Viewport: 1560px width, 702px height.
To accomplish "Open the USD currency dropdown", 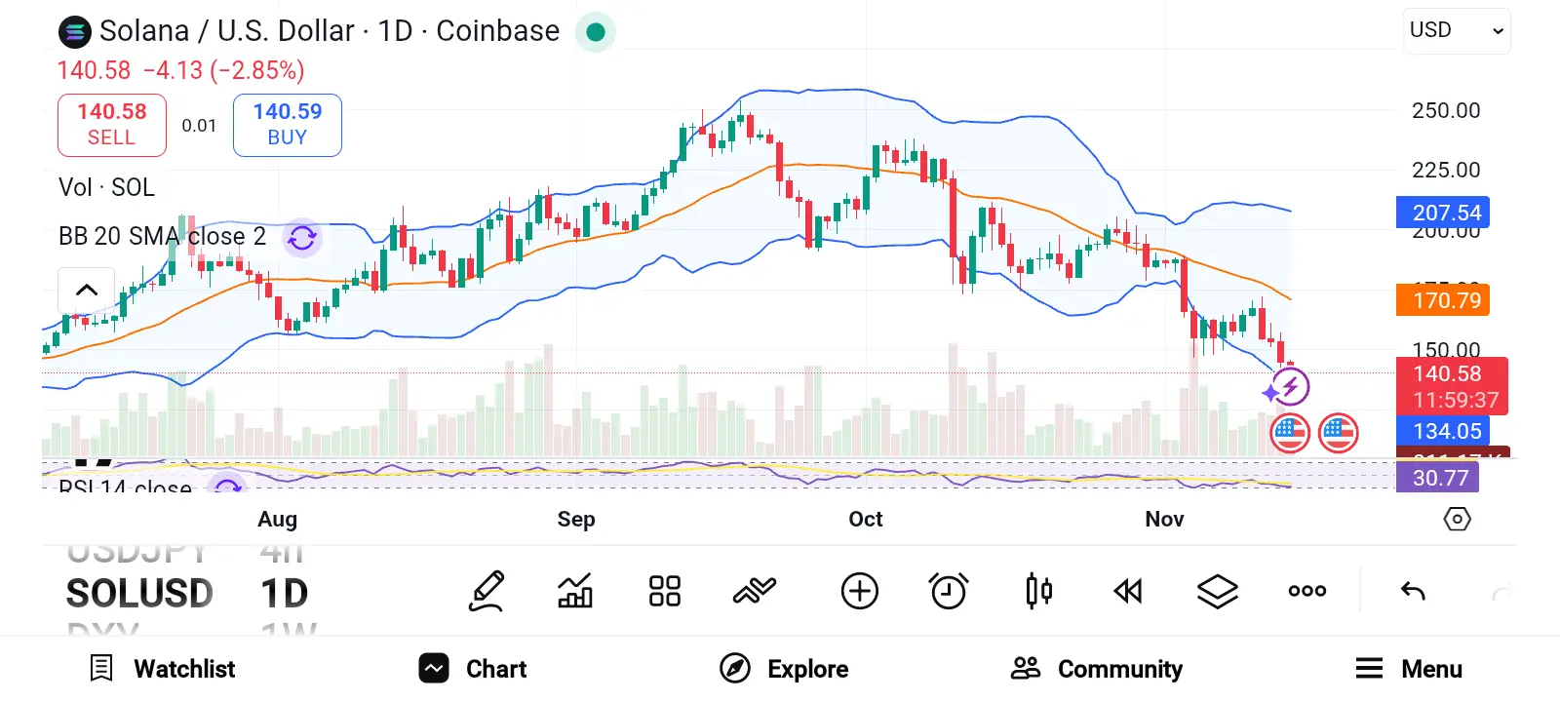I will coord(1457,31).
